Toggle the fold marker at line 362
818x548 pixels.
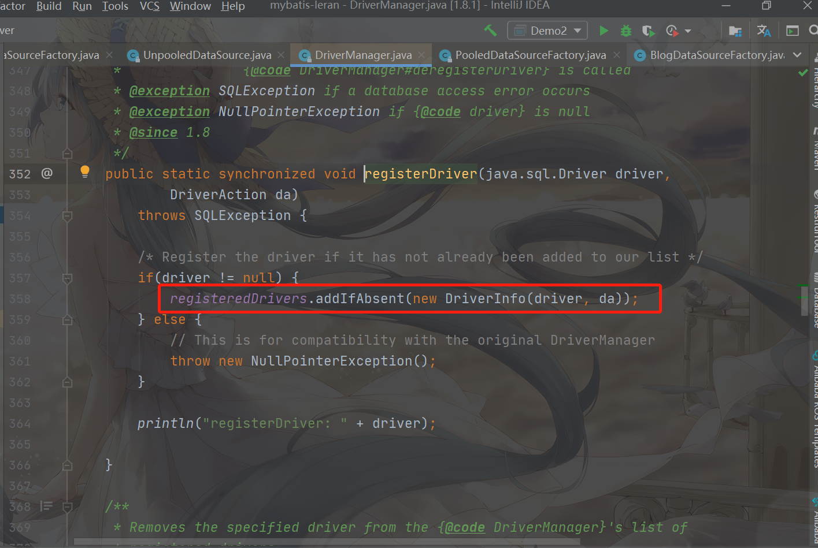(x=67, y=382)
